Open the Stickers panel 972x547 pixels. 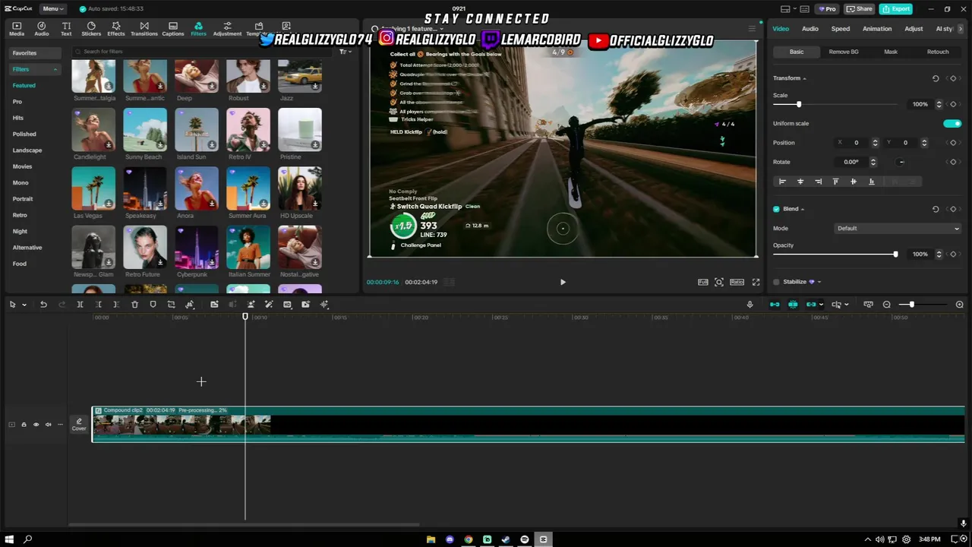click(91, 29)
